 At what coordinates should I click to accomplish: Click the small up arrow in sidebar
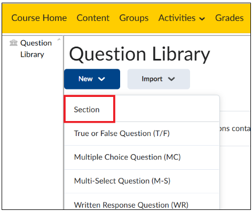tap(59, 40)
